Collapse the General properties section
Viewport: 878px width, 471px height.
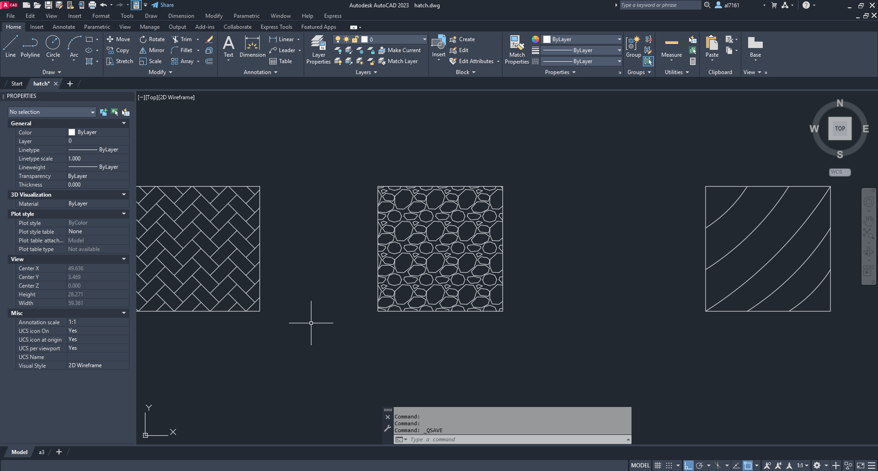[123, 123]
